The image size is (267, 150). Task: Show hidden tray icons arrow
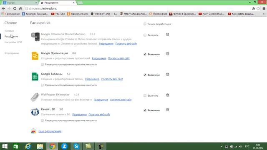coord(222,146)
